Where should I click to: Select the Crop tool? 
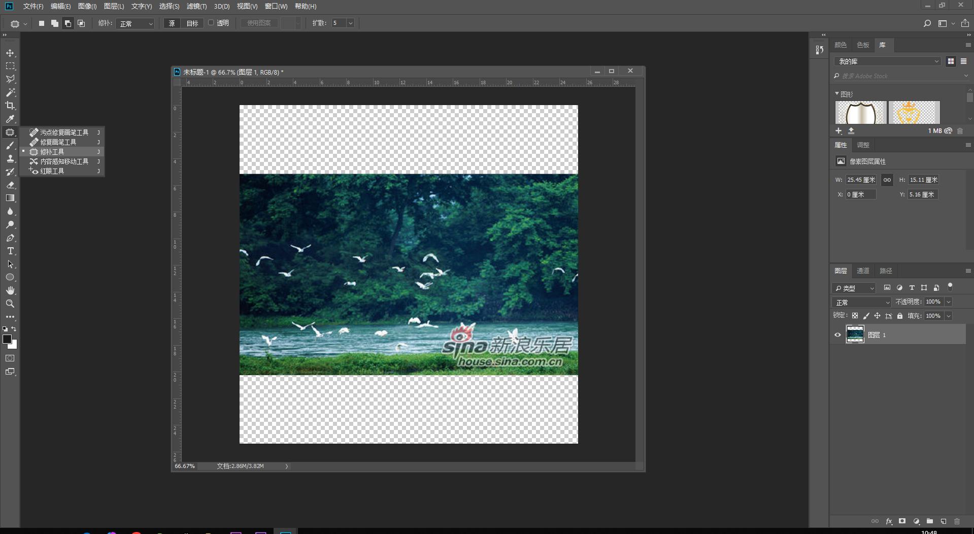click(10, 106)
